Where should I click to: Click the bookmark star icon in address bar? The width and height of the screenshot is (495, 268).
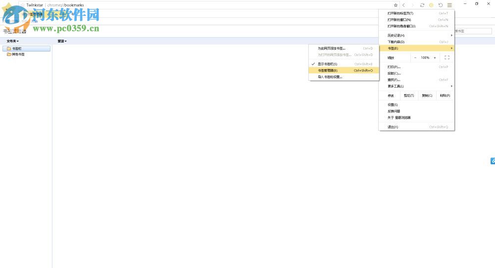click(396, 5)
